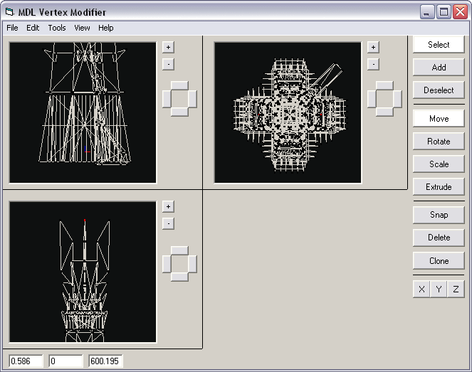Pan up in the top-left viewport
The height and width of the screenshot is (372, 472).
pyautogui.click(x=179, y=85)
